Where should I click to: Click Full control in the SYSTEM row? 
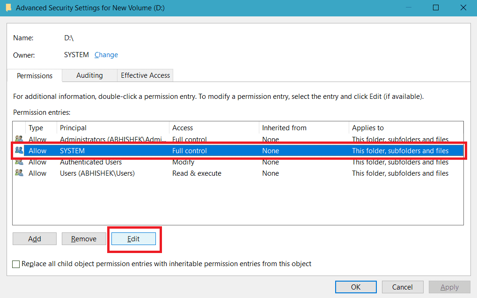coord(190,151)
